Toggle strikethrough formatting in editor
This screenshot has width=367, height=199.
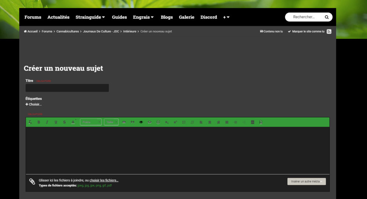pyautogui.click(x=64, y=122)
